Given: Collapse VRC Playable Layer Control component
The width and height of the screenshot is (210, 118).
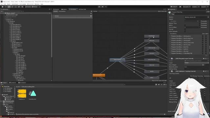Looking at the screenshot, I should click(170, 59).
